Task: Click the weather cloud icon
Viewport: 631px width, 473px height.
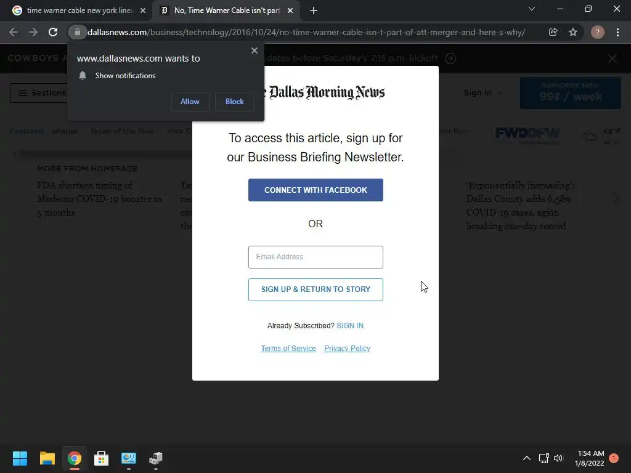Action: (589, 137)
